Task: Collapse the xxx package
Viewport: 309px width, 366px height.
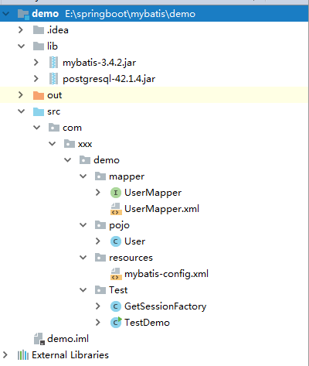Action: (x=53, y=144)
